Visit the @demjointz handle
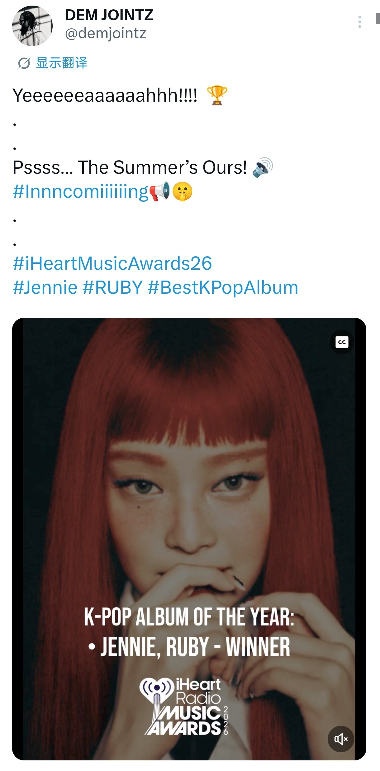This screenshot has width=380, height=771. 106,33
